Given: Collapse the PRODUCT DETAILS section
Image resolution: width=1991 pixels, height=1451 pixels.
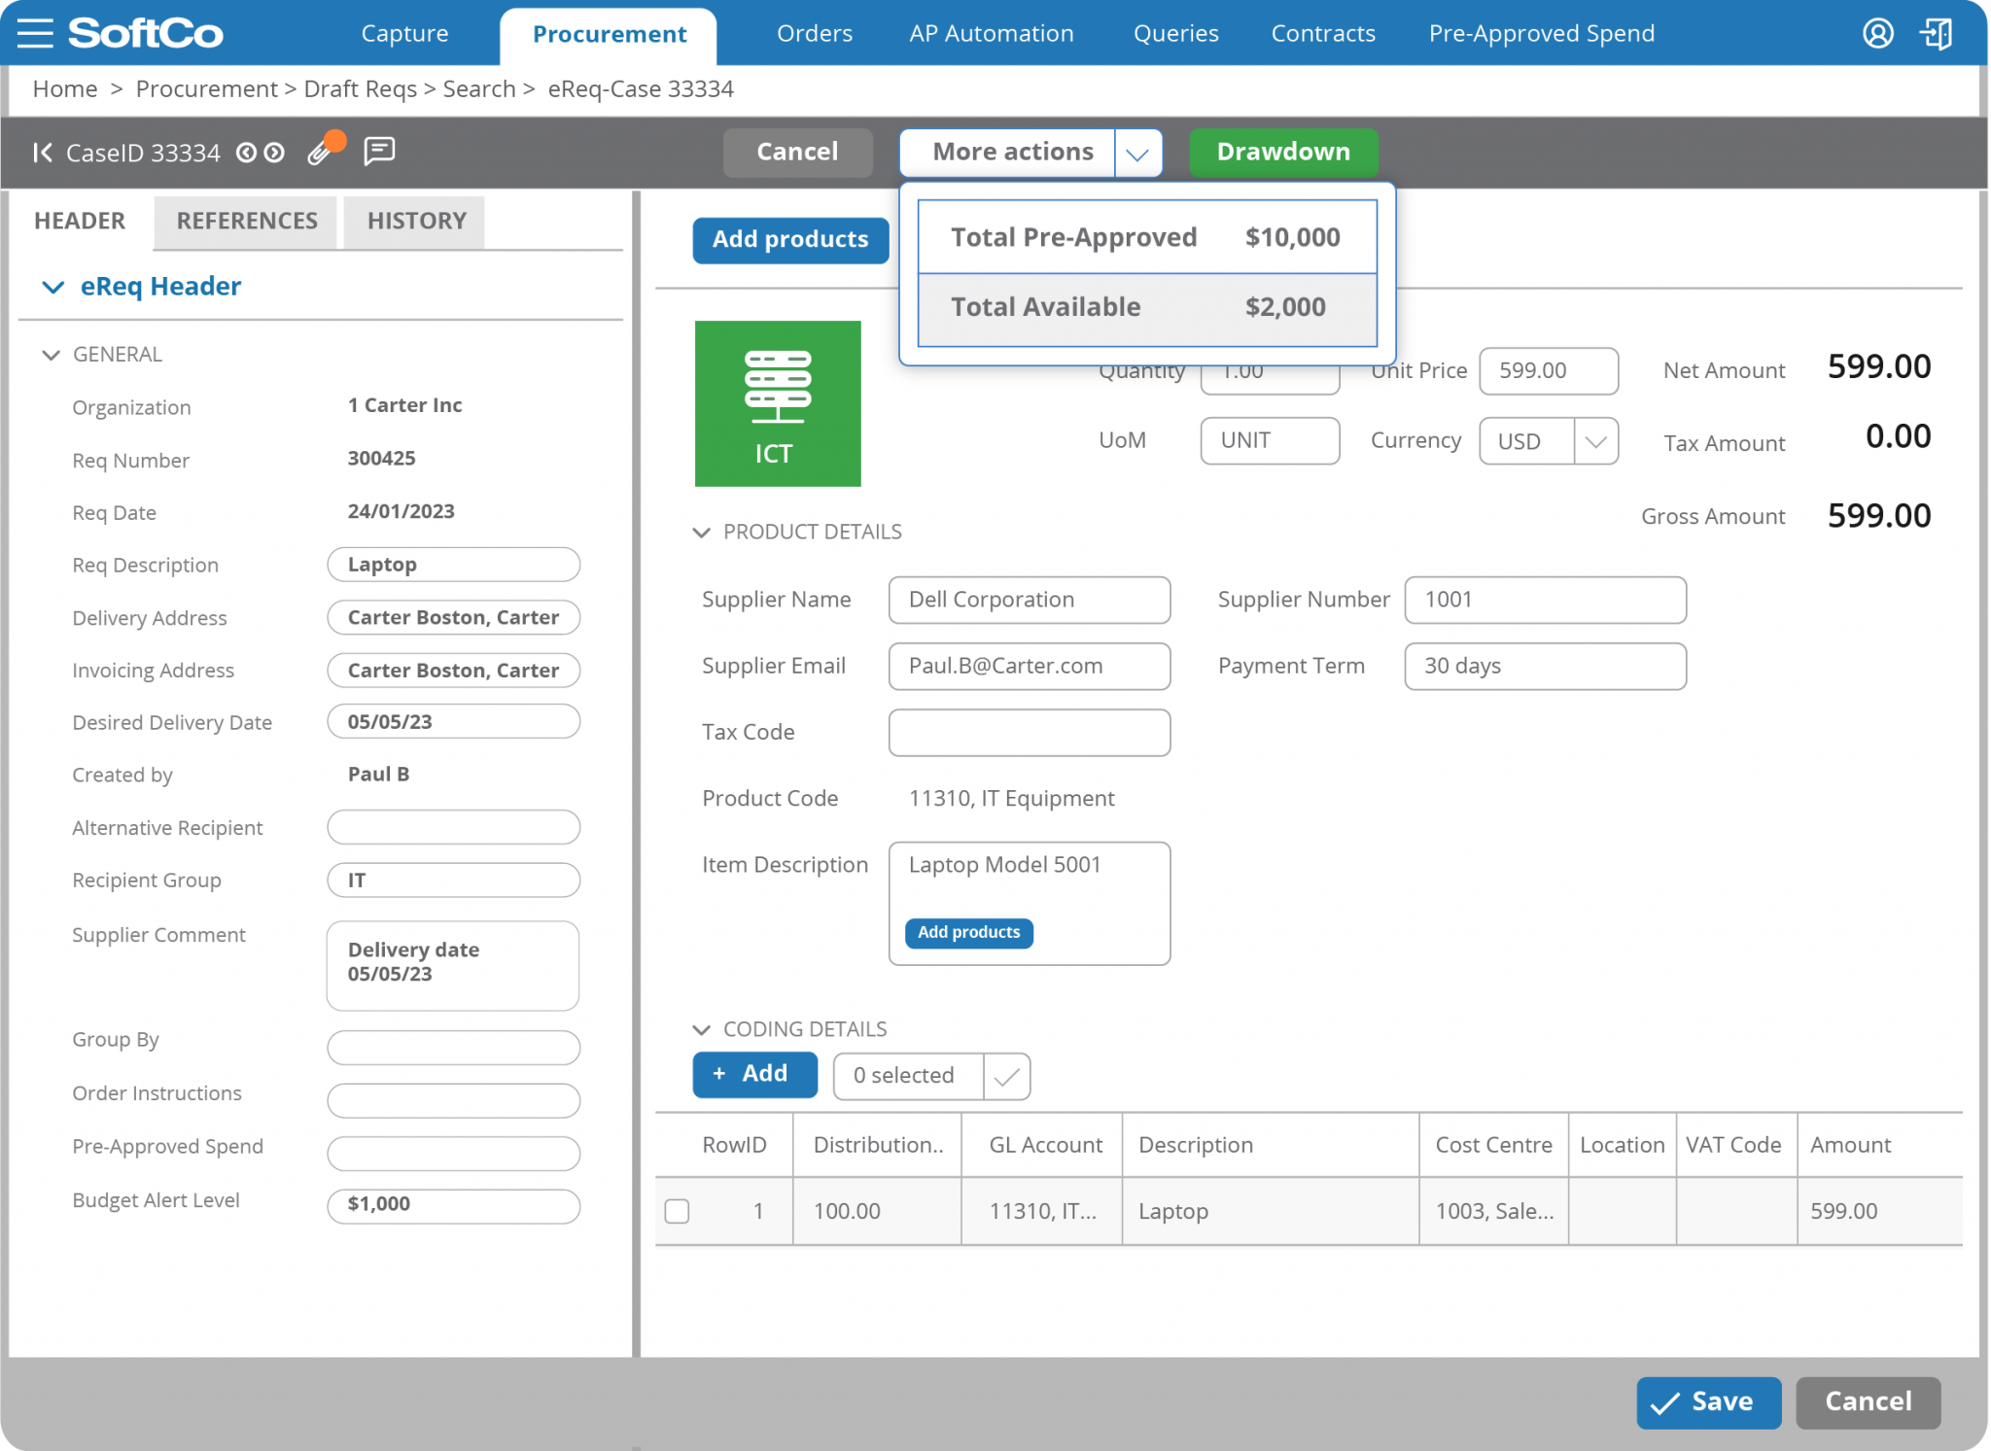Looking at the screenshot, I should pos(702,532).
